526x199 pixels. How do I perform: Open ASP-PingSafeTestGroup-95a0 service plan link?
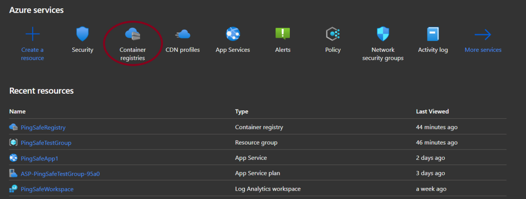[x=60, y=174]
